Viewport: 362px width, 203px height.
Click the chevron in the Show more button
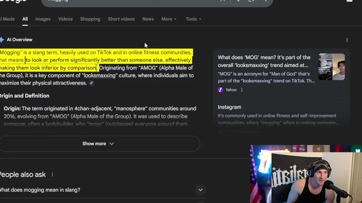point(112,144)
